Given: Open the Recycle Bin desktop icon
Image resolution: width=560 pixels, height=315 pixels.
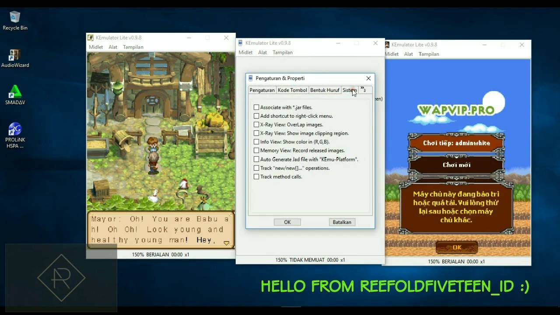Looking at the screenshot, I should pos(15,21).
